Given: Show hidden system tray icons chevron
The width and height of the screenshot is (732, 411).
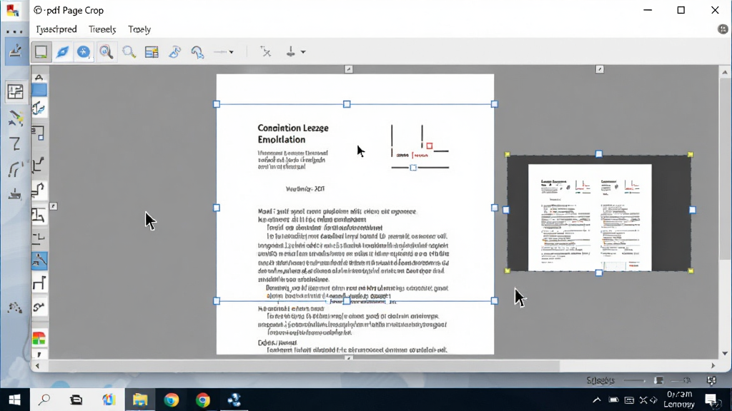Looking at the screenshot, I should pyautogui.click(x=597, y=400).
